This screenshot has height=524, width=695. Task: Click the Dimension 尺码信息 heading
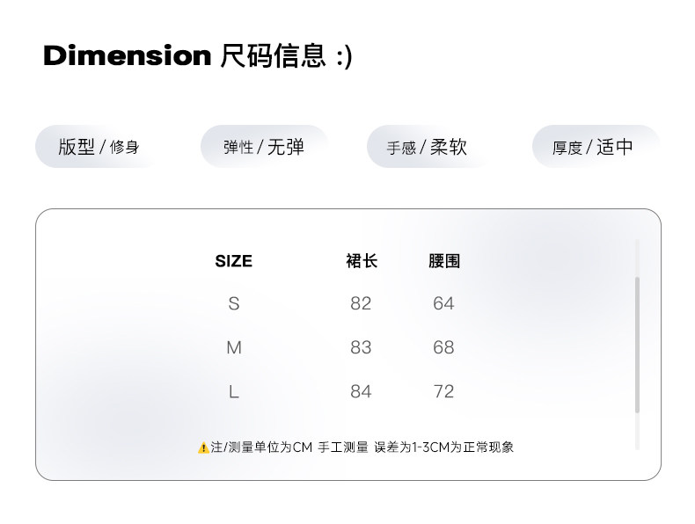click(x=197, y=56)
